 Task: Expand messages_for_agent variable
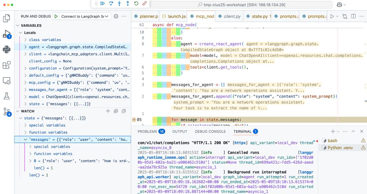pyautogui.click(x=26, y=89)
